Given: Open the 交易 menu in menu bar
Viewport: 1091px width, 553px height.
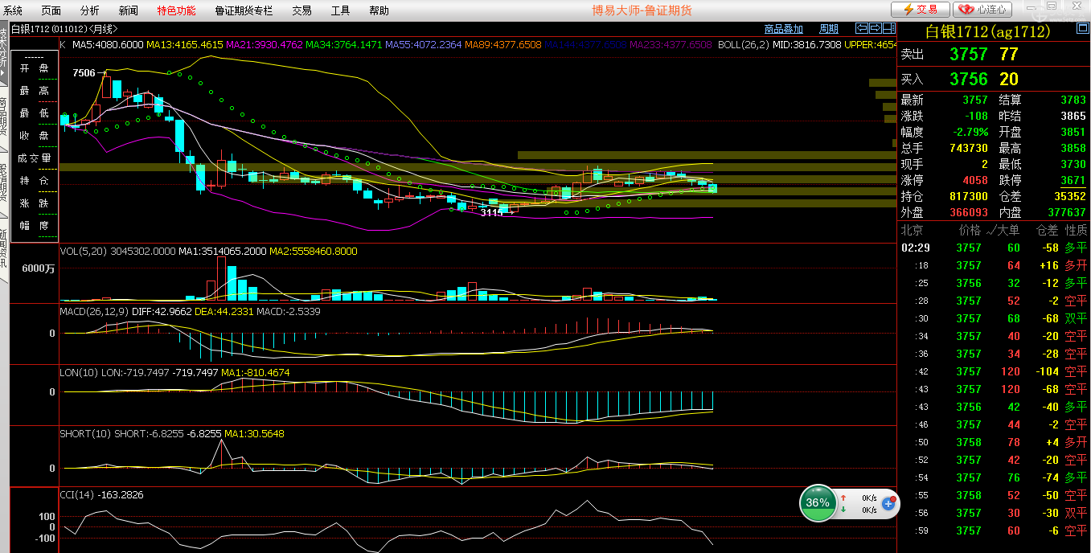Looking at the screenshot, I should pyautogui.click(x=301, y=10).
